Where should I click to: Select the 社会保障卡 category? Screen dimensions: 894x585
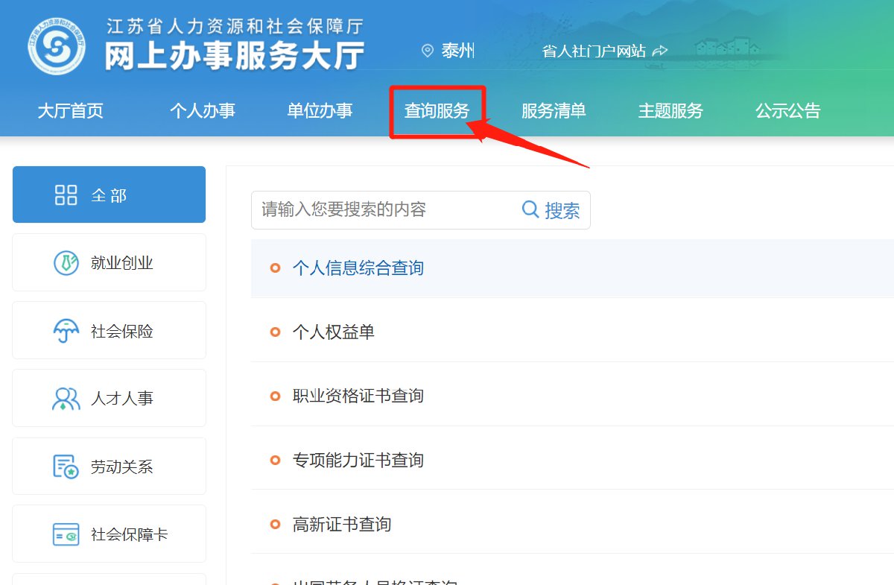pyautogui.click(x=109, y=534)
